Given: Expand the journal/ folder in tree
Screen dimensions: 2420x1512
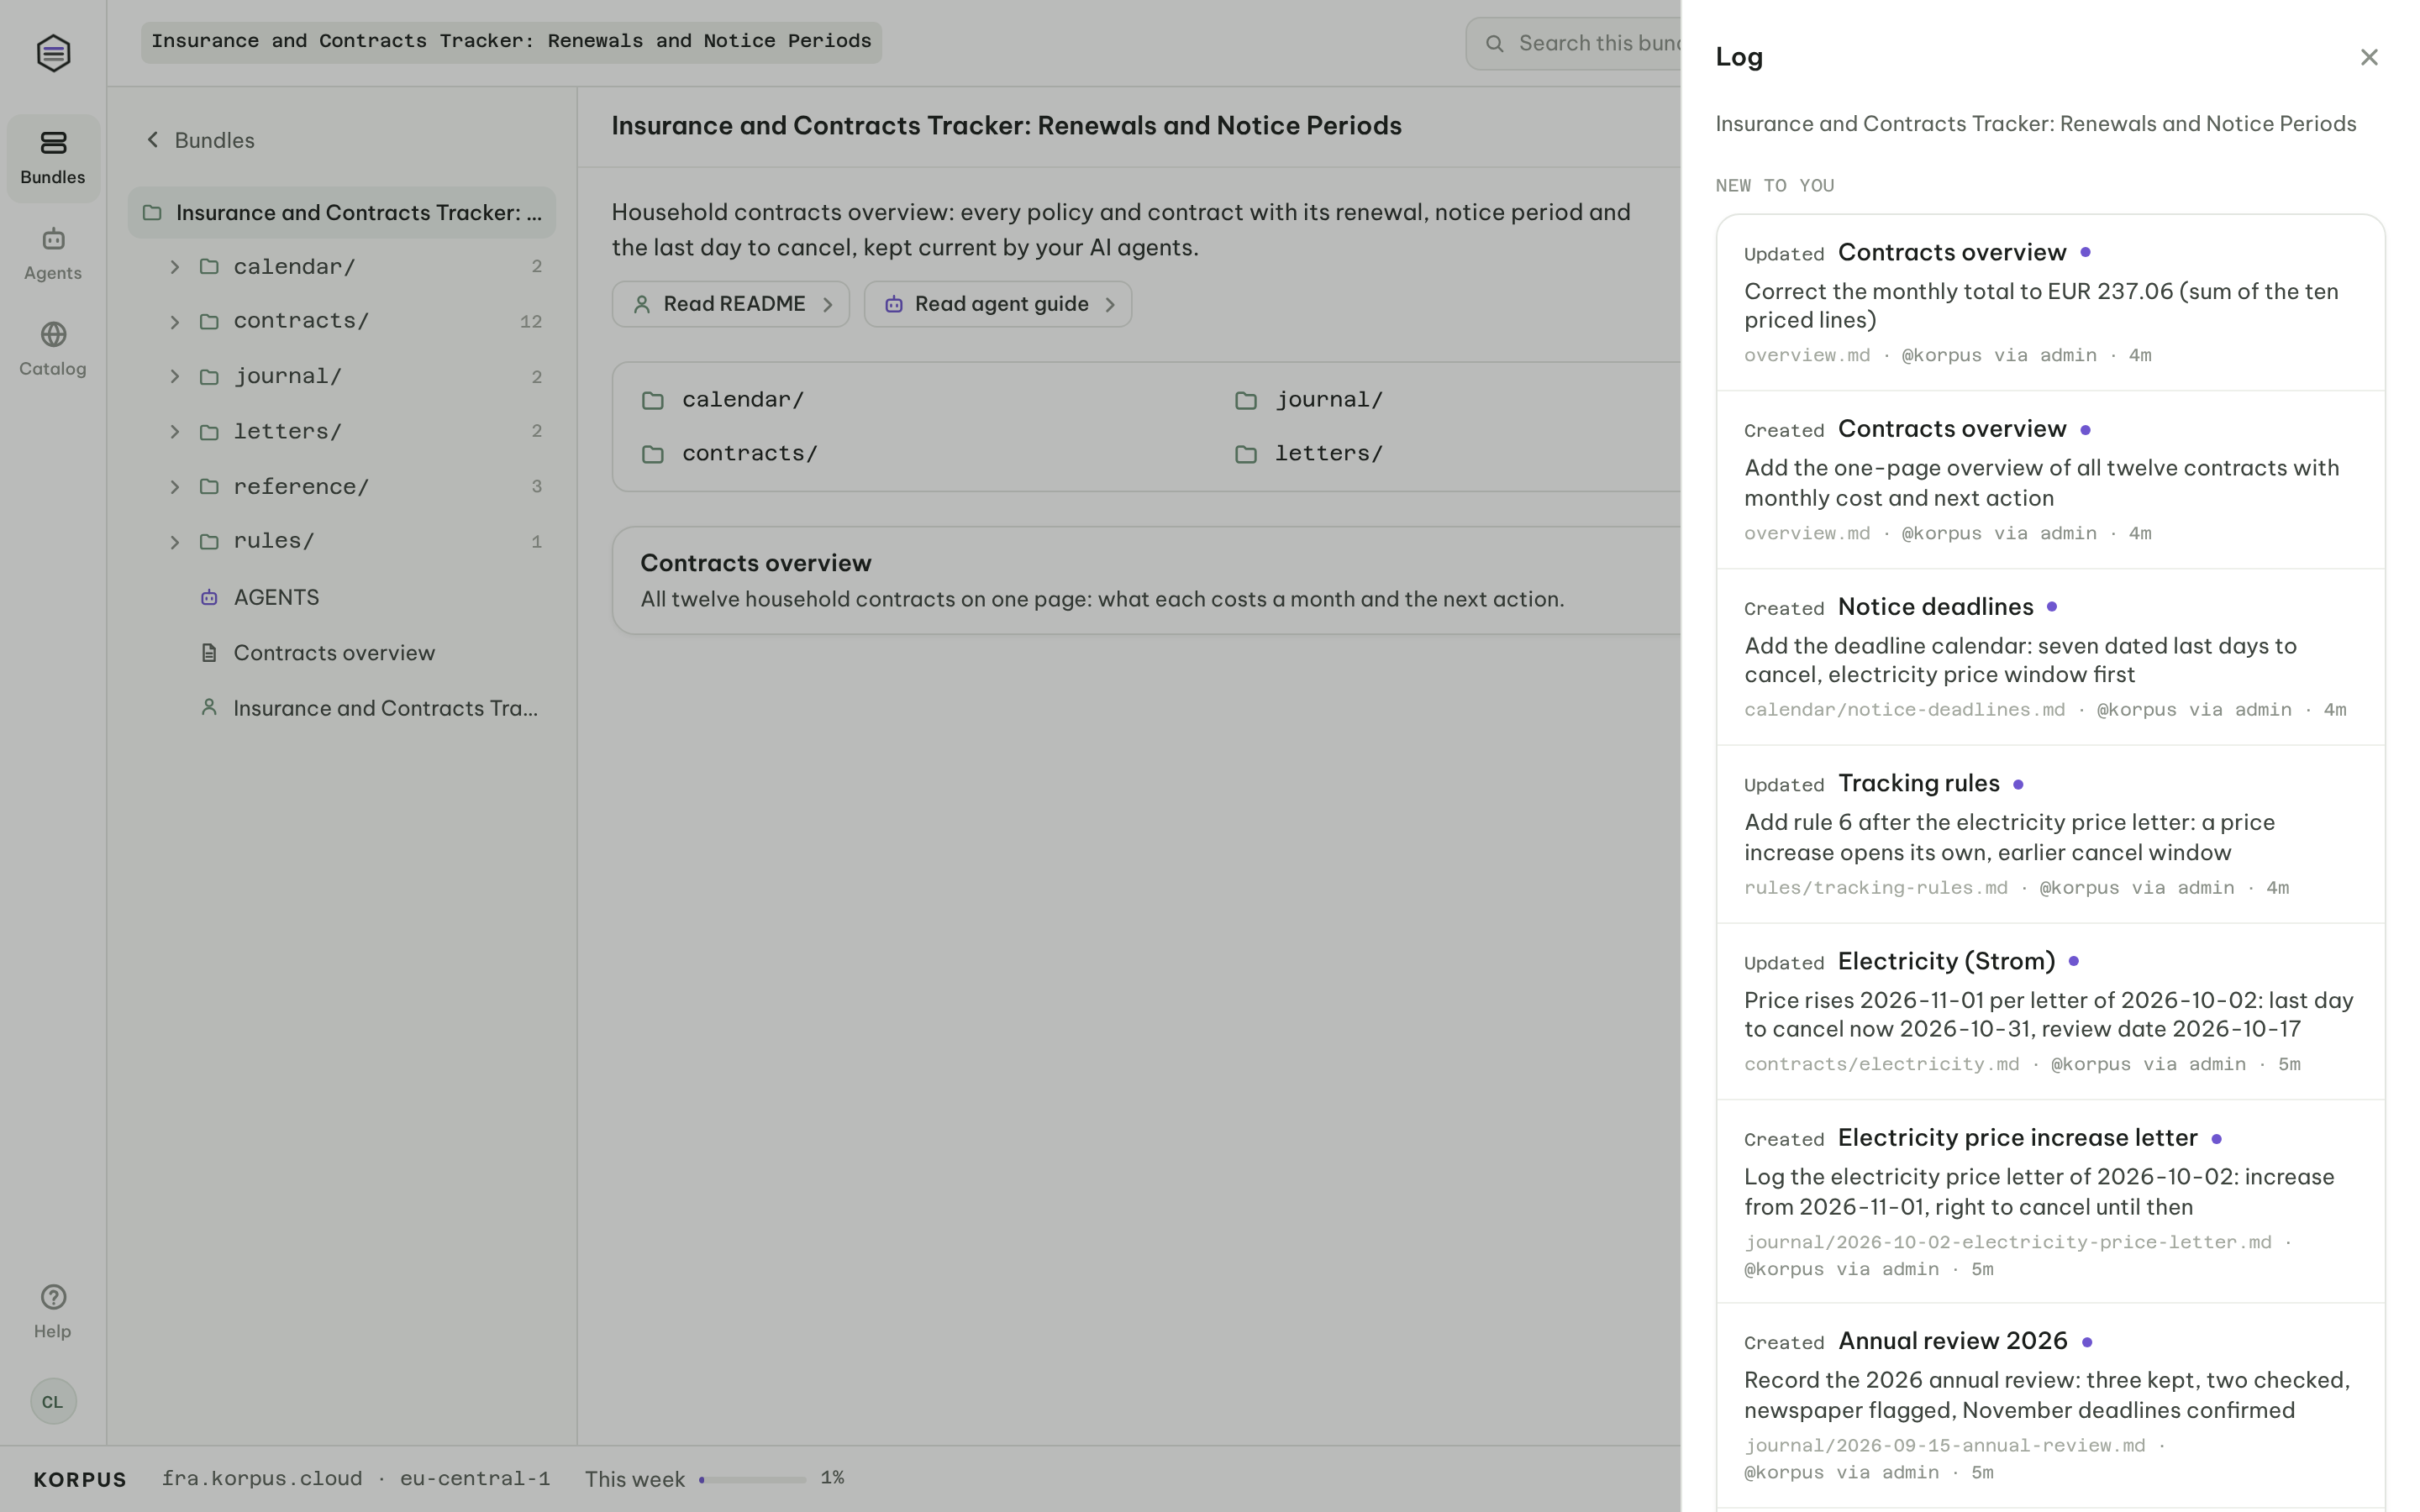Looking at the screenshot, I should coord(175,377).
